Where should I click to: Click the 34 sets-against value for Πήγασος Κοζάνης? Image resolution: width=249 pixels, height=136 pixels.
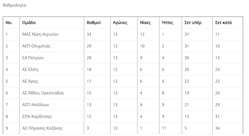tap(217, 128)
